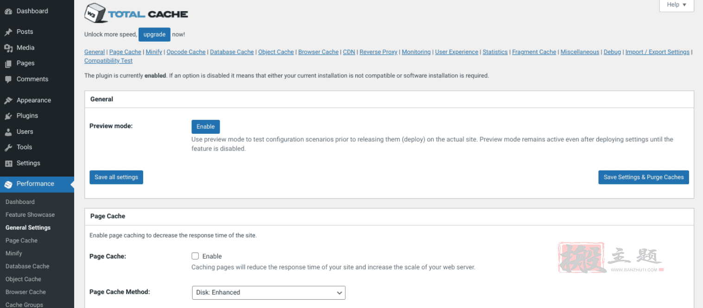Open Cache Groups submenu item
Viewport: 703px width, 308px height.
24,305
